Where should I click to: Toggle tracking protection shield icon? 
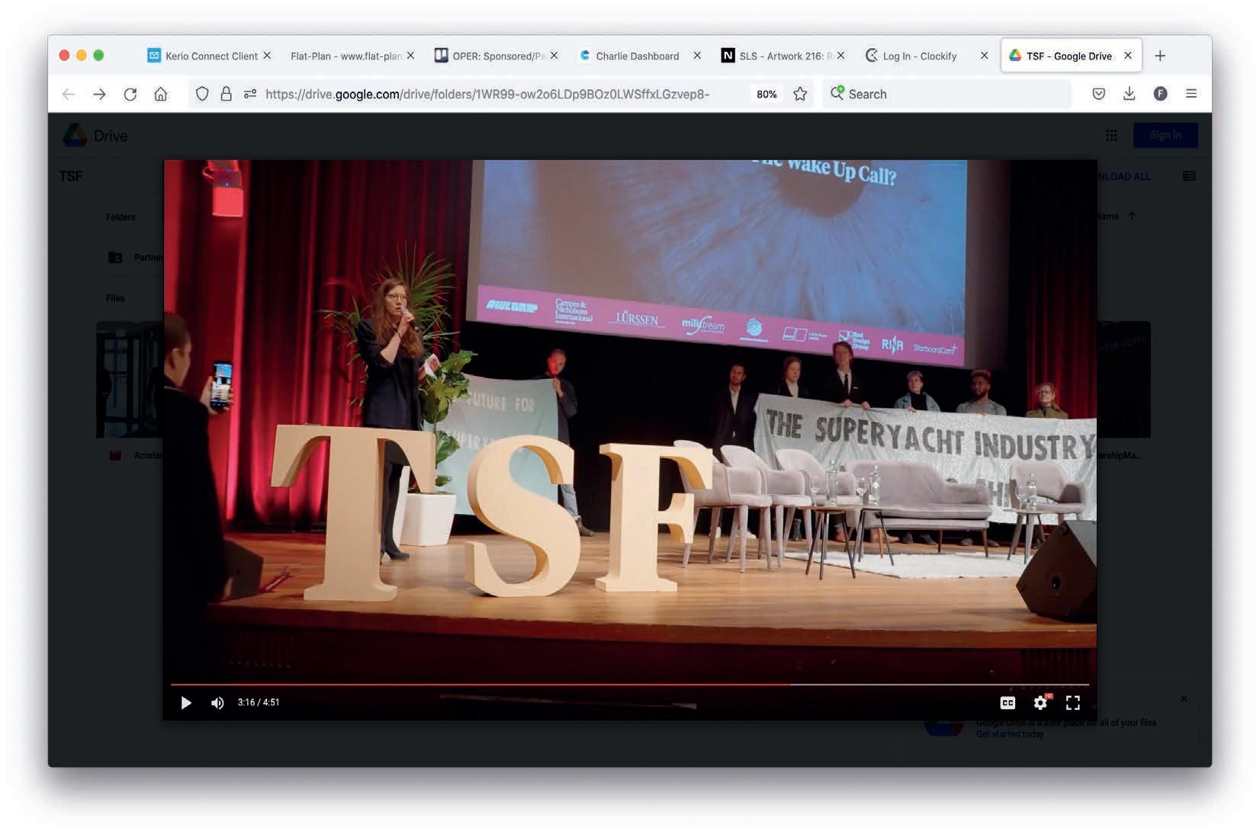pyautogui.click(x=202, y=94)
